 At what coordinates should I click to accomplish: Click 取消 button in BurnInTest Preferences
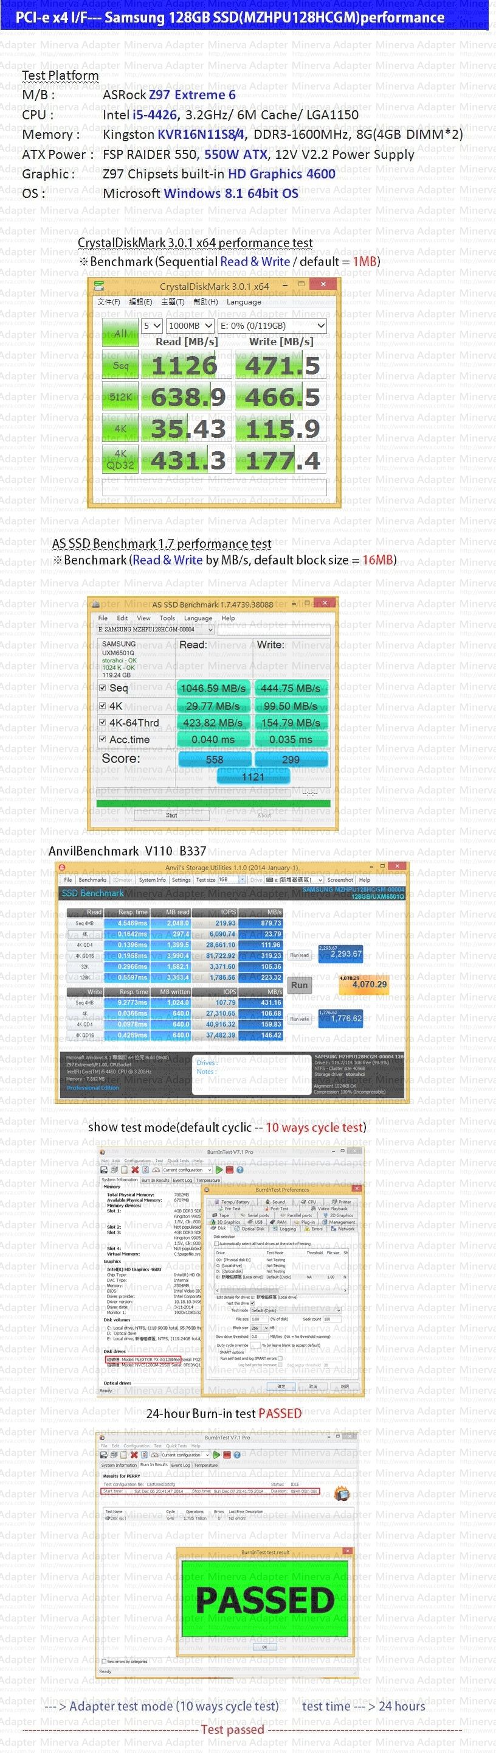313,1386
